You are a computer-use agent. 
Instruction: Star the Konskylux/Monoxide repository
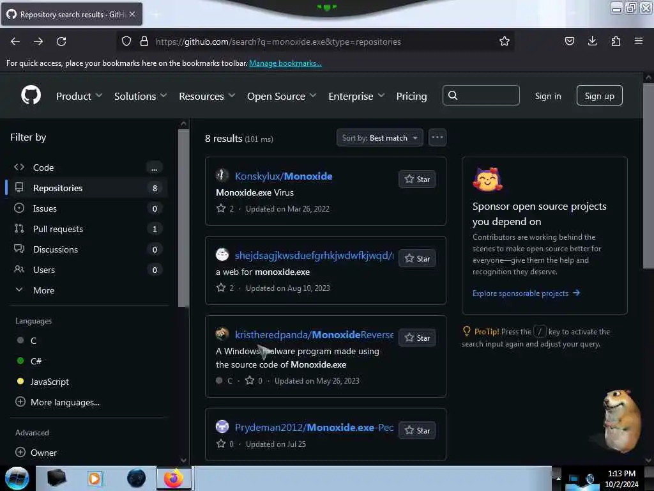[416, 179]
